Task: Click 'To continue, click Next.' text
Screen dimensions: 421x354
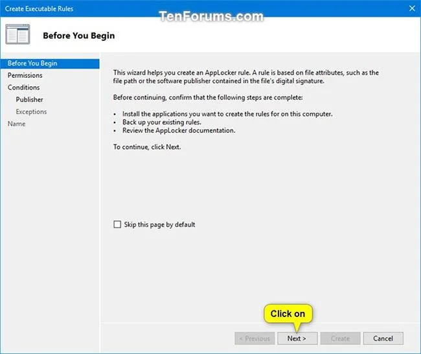Action: click(147, 147)
